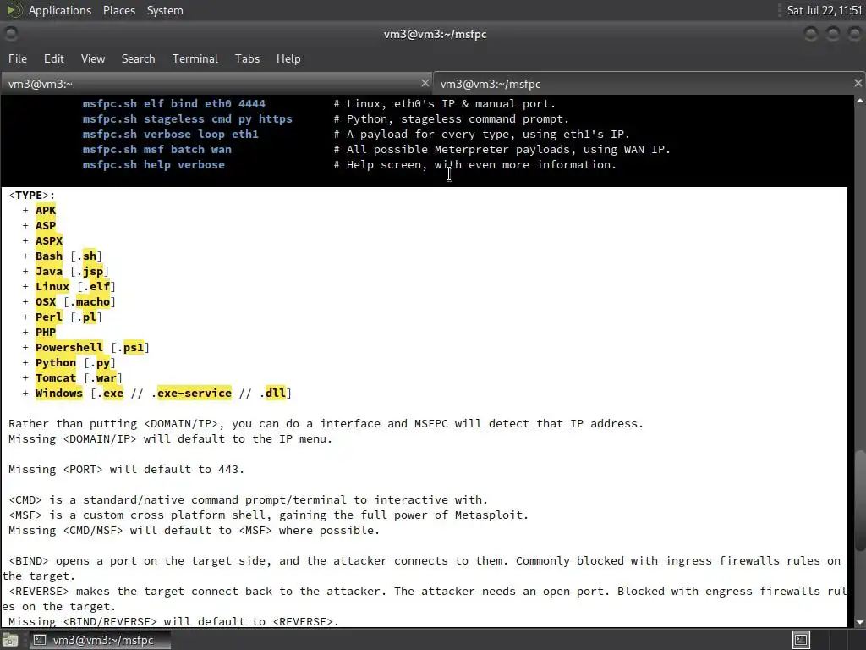Click 'Missing <DOMAIN/IP> will default' line
This screenshot has height=650, width=866.
point(170,439)
